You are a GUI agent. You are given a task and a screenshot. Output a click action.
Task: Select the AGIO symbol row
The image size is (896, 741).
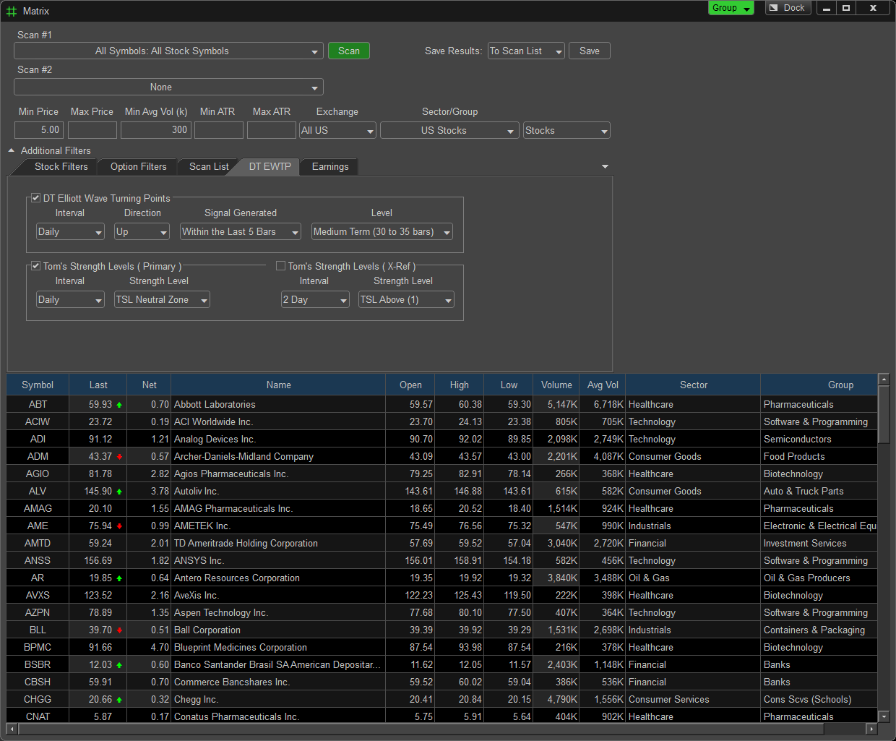442,474
